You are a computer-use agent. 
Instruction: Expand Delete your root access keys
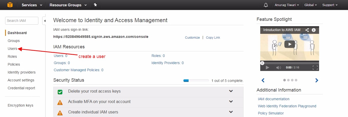click(x=231, y=91)
